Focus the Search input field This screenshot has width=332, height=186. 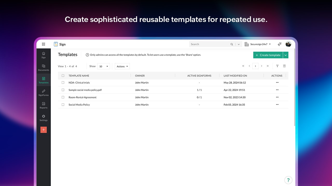(x=209, y=44)
